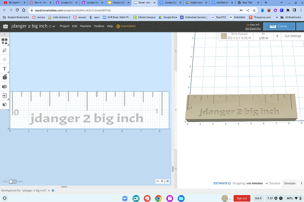This screenshot has height=202, width=304.
Task: Open the launcher circle button
Action: point(5,198)
